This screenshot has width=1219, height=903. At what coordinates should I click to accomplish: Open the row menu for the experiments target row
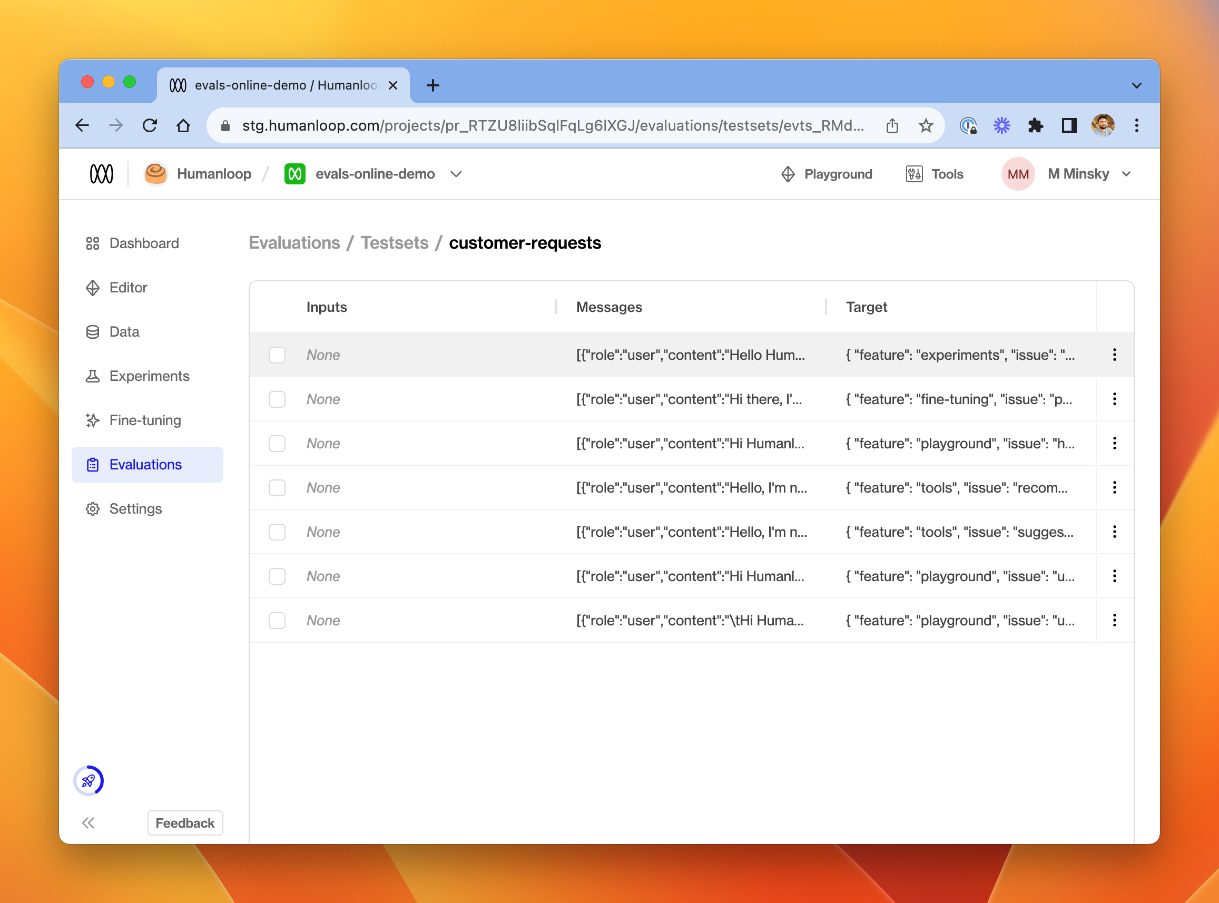tap(1114, 355)
